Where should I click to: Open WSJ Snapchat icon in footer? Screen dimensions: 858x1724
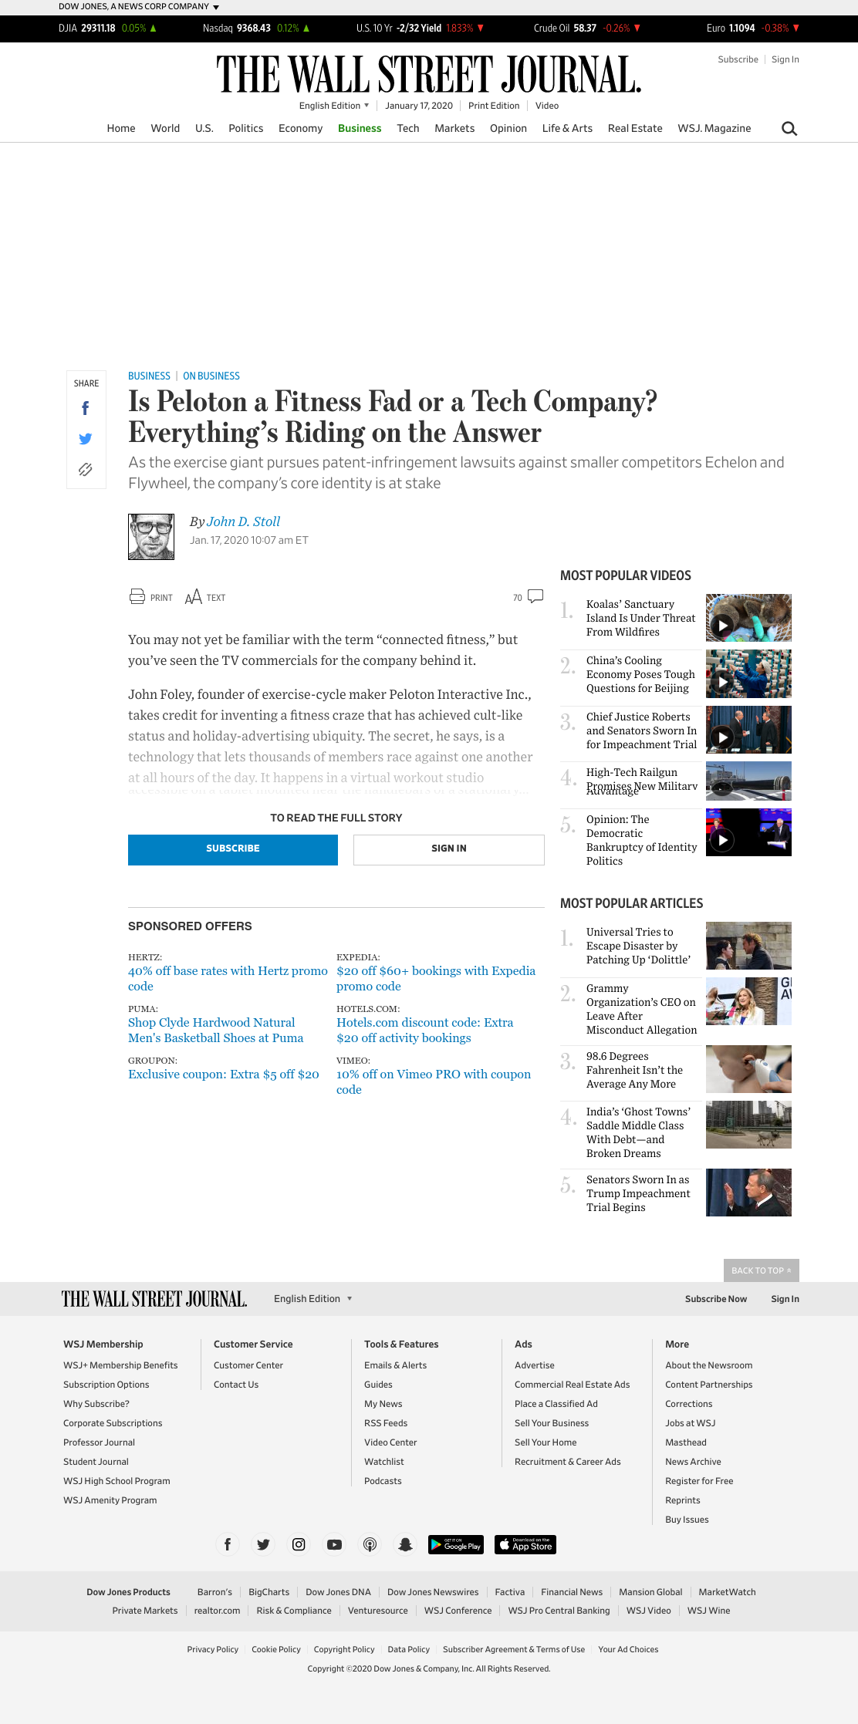coord(405,1544)
